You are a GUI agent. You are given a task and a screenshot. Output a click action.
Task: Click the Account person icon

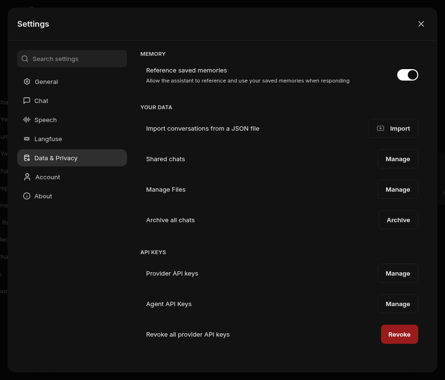click(27, 177)
